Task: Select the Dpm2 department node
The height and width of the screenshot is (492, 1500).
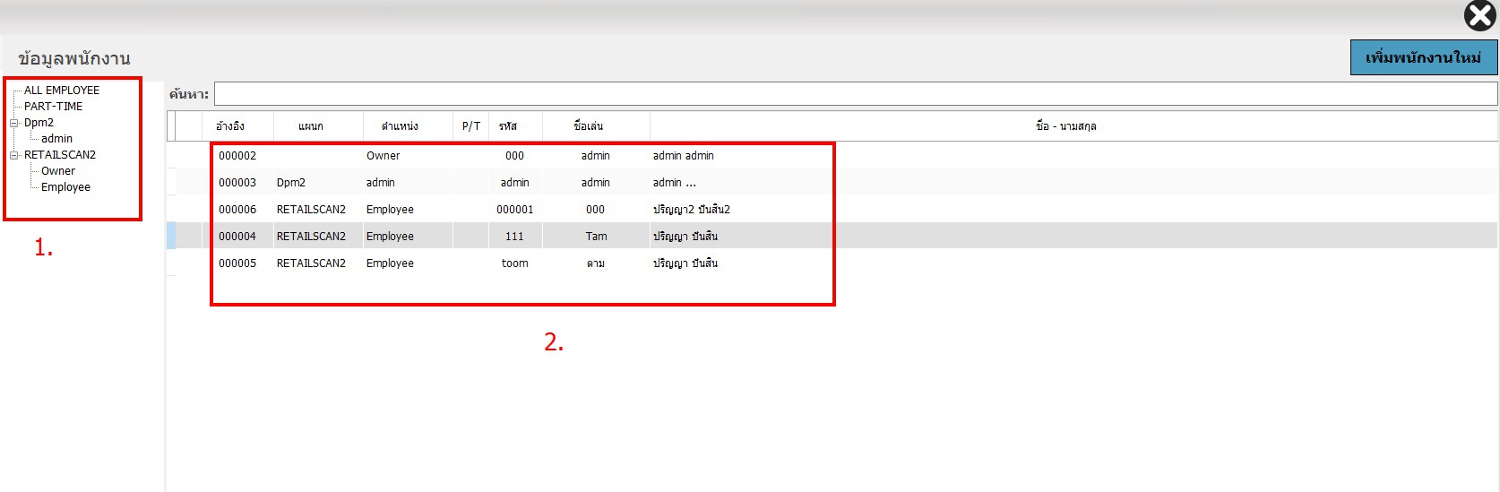Action: tap(39, 123)
